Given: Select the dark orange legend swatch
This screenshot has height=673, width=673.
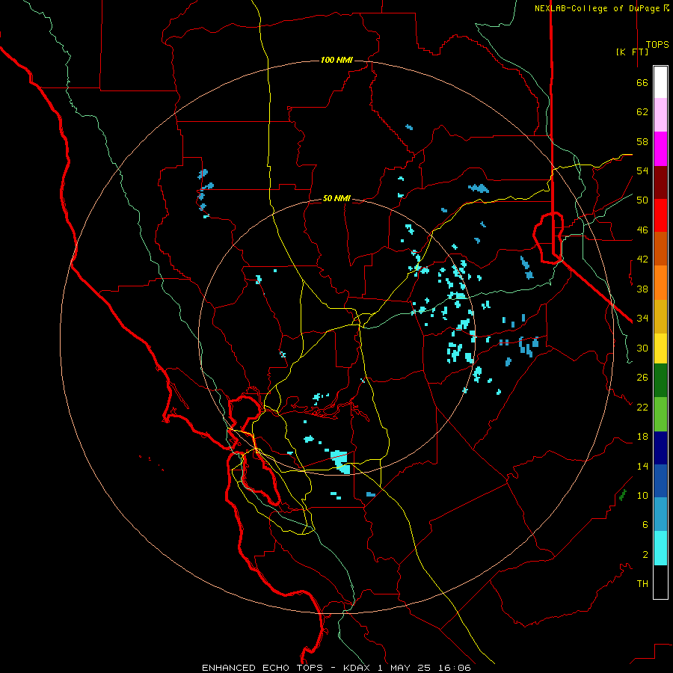Looking at the screenshot, I should (x=660, y=248).
